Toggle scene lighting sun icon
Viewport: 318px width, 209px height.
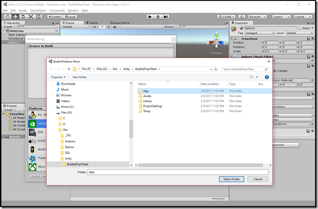click(102, 27)
